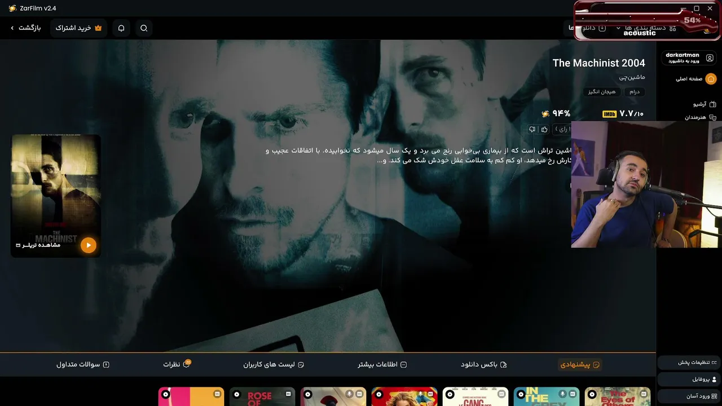Click the ماشین‌چی Persian title text

tap(632, 77)
